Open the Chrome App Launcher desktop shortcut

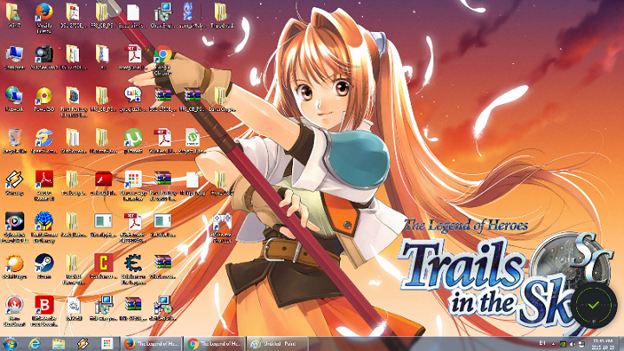(x=133, y=185)
